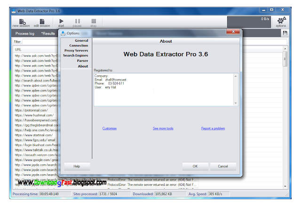Maximize the Web Data Extractor window
Viewport: 301px width, 206px height.
(x=272, y=10)
